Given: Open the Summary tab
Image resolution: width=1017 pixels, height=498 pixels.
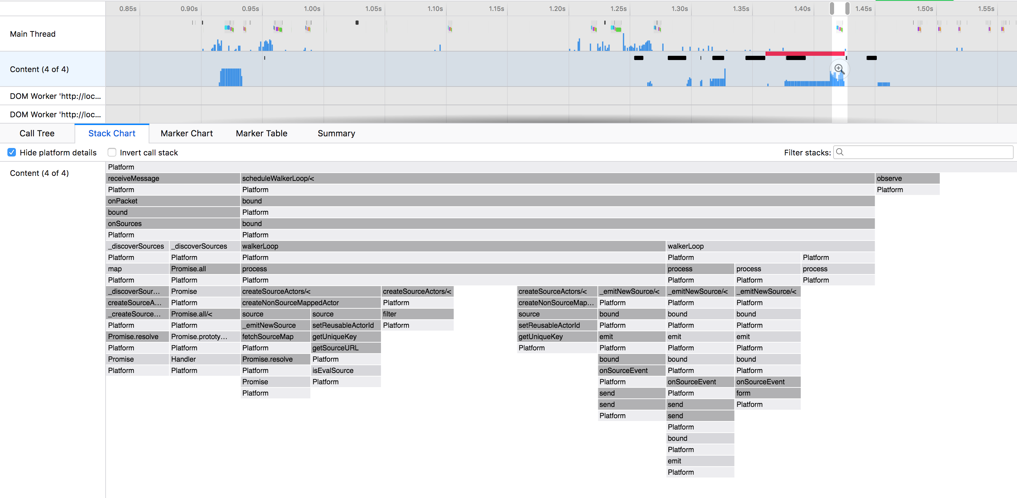Looking at the screenshot, I should pyautogui.click(x=336, y=134).
